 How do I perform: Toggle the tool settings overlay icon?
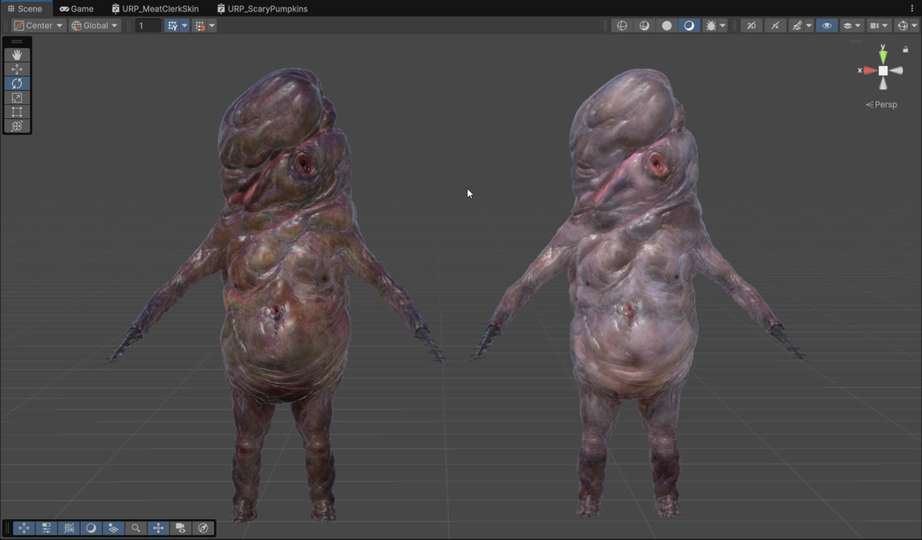(46, 528)
